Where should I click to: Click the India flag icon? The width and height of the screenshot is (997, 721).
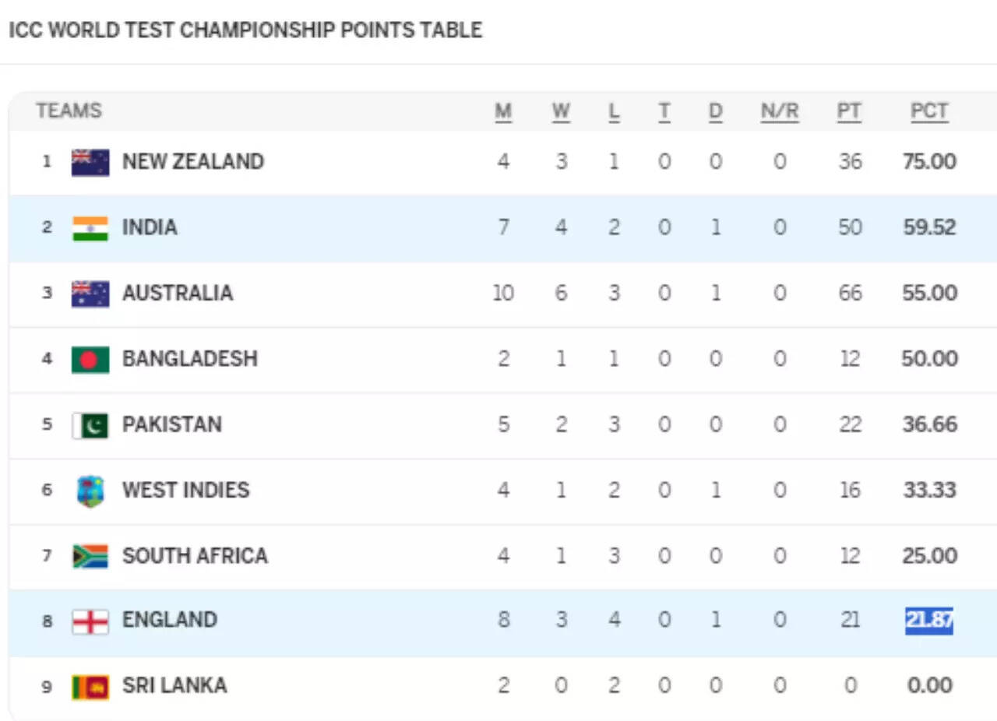90,228
